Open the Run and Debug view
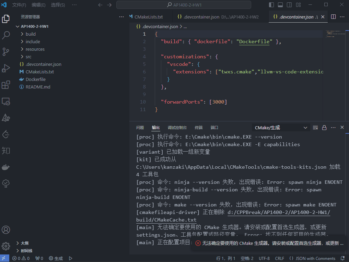Image resolution: width=349 pixels, height=262 pixels. (x=6, y=68)
